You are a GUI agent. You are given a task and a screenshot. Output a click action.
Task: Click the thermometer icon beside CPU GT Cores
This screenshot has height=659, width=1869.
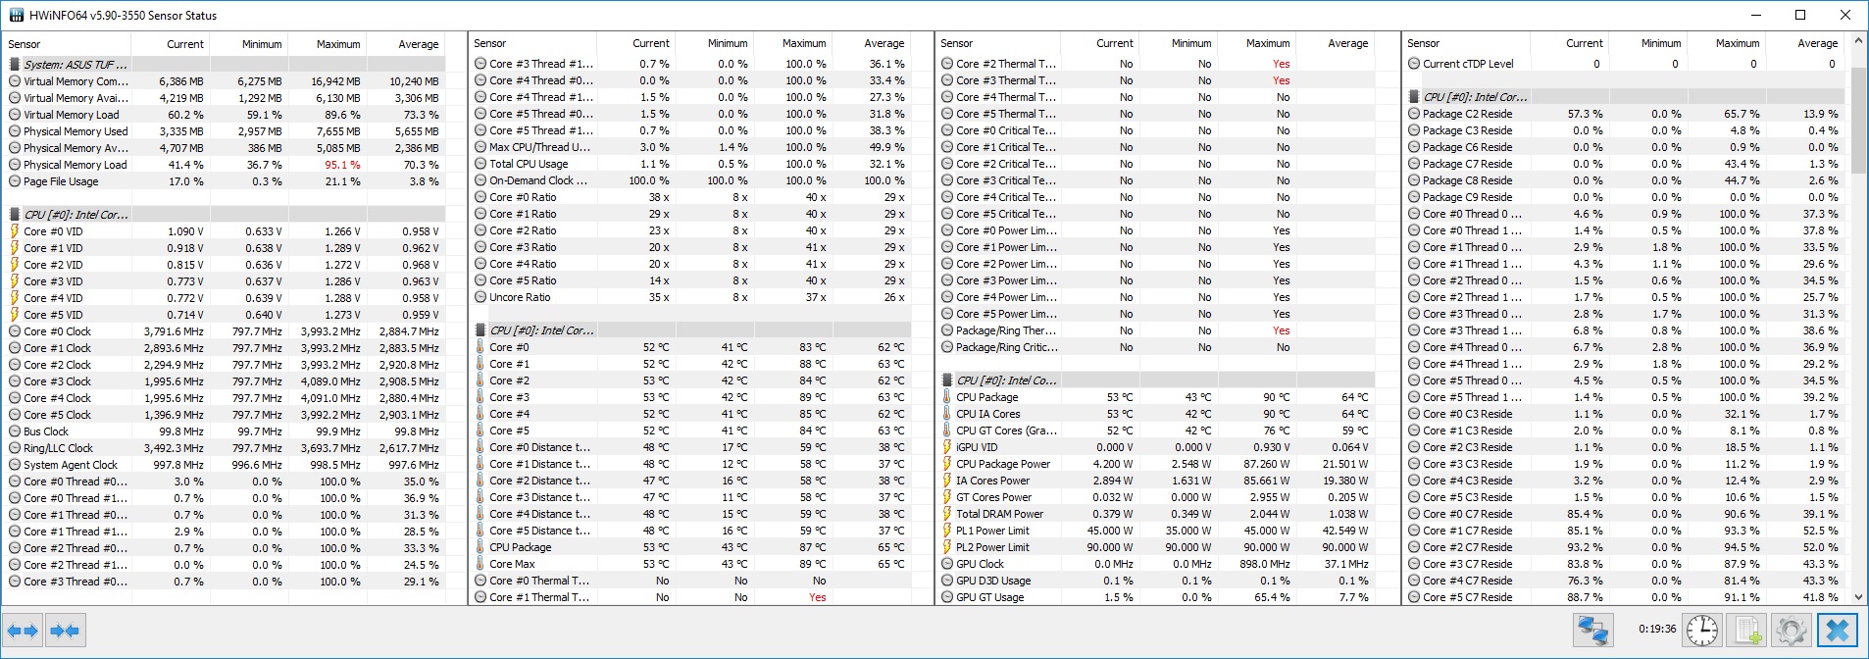[946, 431]
